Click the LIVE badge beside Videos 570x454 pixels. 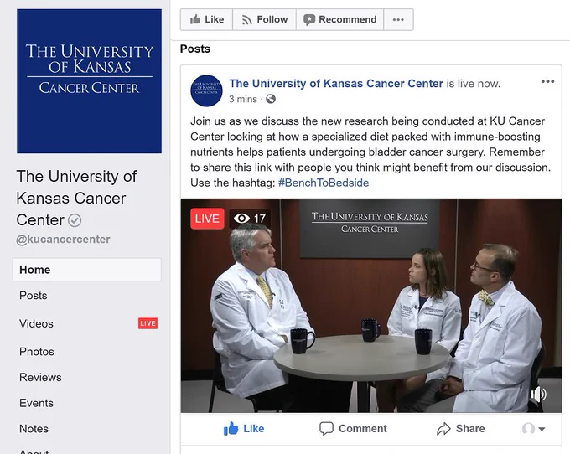(148, 323)
